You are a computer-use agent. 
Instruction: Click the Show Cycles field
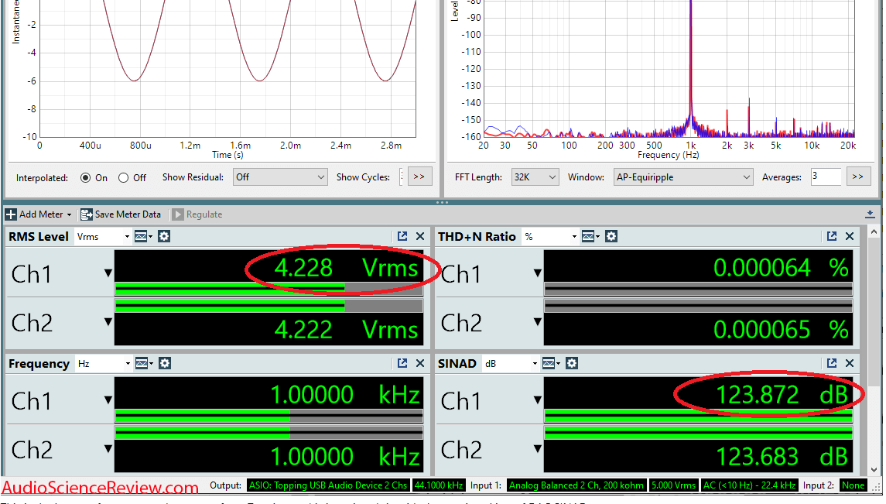coord(401,177)
